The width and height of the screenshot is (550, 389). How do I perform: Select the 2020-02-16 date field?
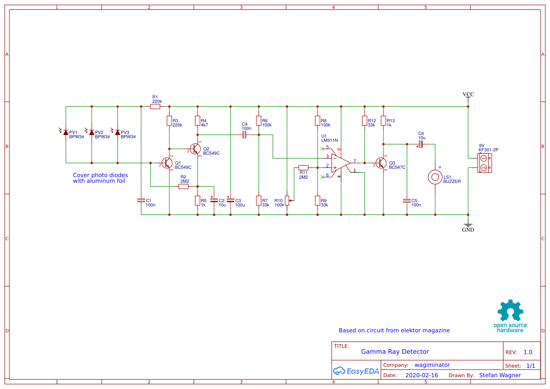point(422,375)
